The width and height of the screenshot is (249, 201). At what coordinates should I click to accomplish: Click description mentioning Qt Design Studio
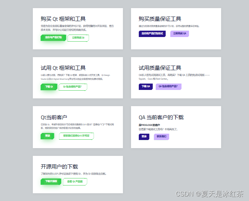tap(75, 77)
